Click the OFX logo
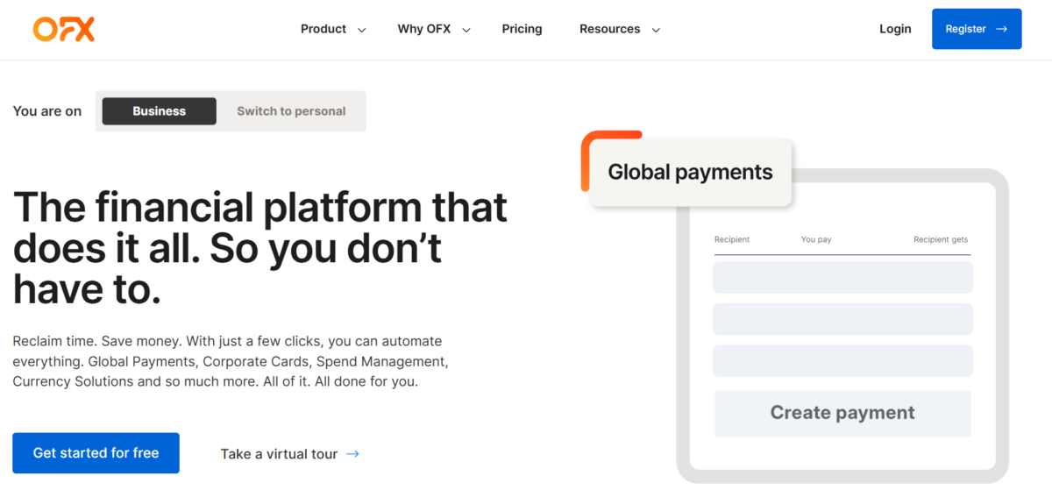The image size is (1052, 490). click(x=64, y=29)
